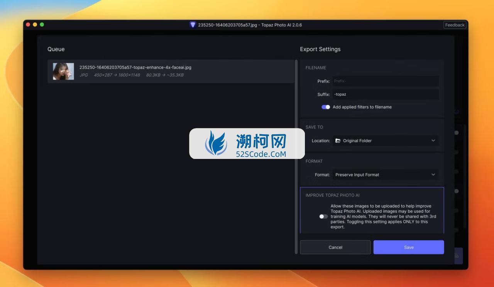Click the Suffix field containing -topaz

click(x=385, y=94)
